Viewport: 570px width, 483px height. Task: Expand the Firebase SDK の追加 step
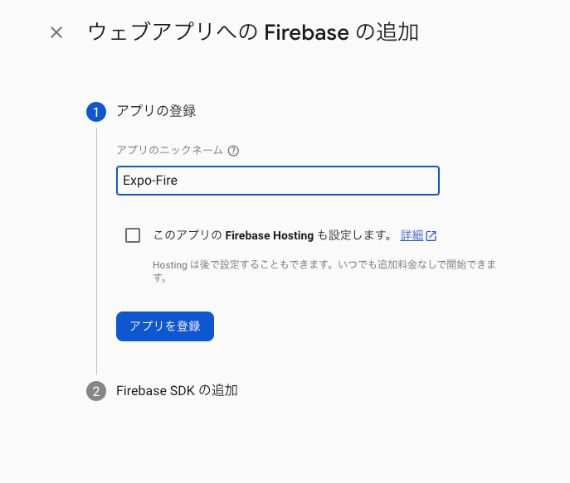click(x=177, y=390)
